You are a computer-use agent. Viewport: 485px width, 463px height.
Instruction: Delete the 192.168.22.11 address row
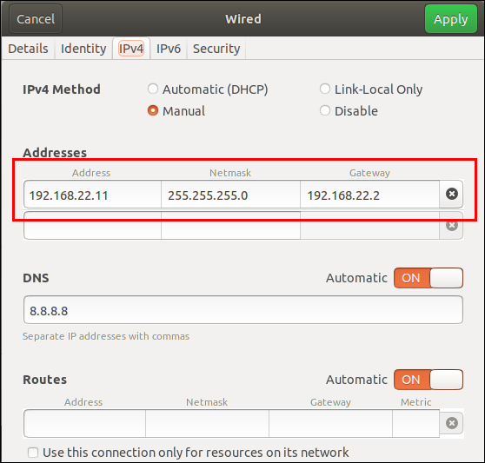coord(452,194)
